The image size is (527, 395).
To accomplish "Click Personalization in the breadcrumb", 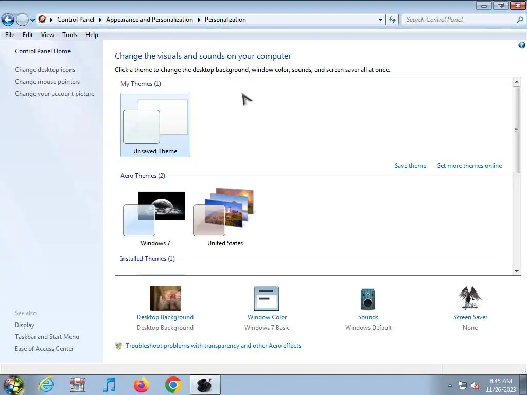I will (x=225, y=20).
